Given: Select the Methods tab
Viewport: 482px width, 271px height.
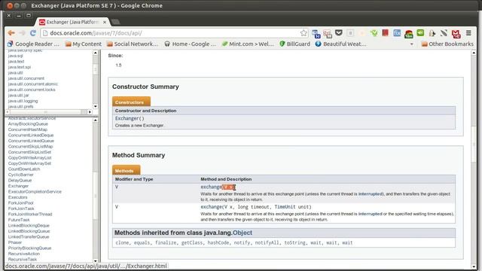Looking at the screenshot, I should click(x=126, y=170).
